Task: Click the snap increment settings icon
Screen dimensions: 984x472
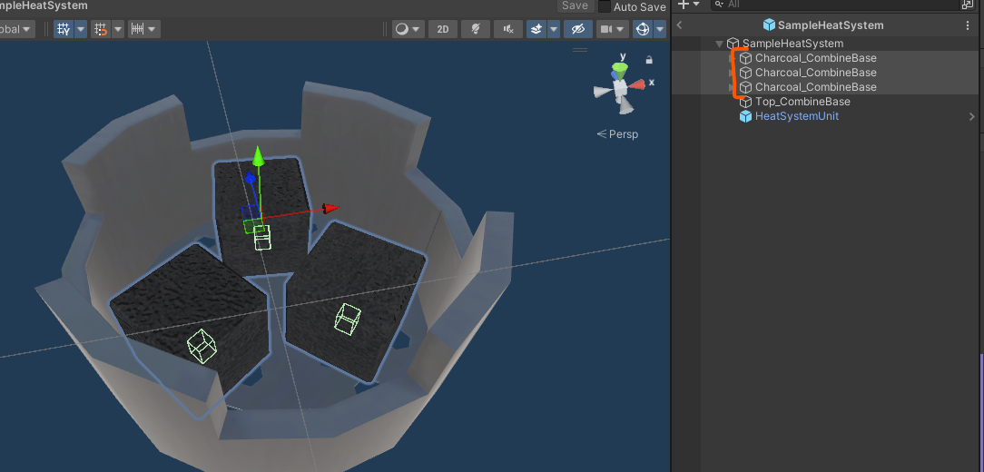Action: tap(137, 29)
